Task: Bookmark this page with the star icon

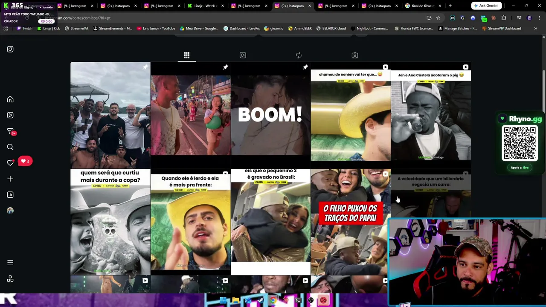Action: pyautogui.click(x=438, y=18)
